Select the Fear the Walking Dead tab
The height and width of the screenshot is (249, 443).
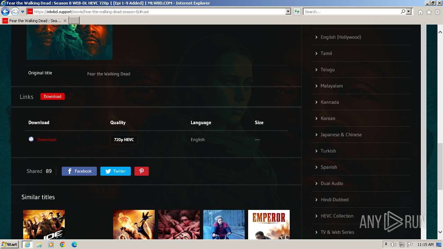[35, 21]
